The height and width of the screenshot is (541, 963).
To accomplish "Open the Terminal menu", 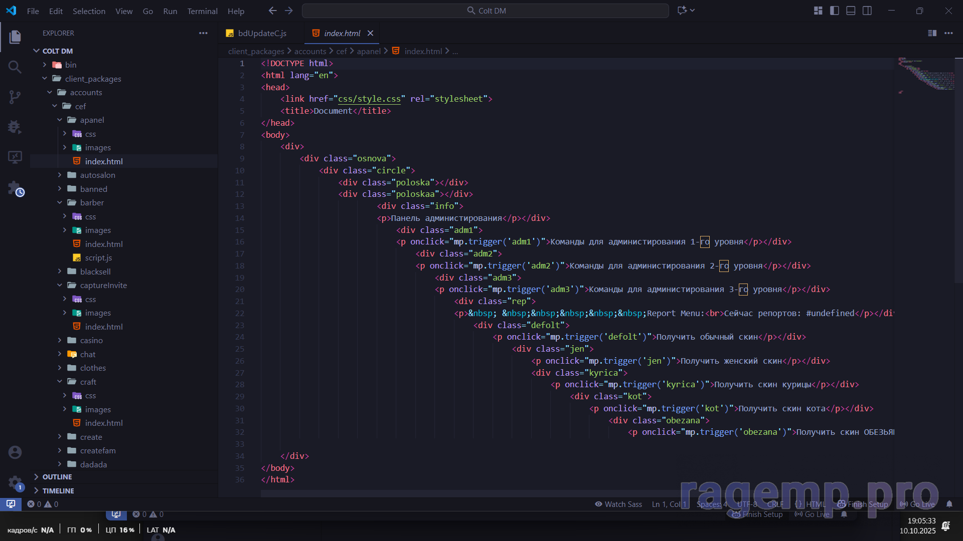I will [202, 11].
